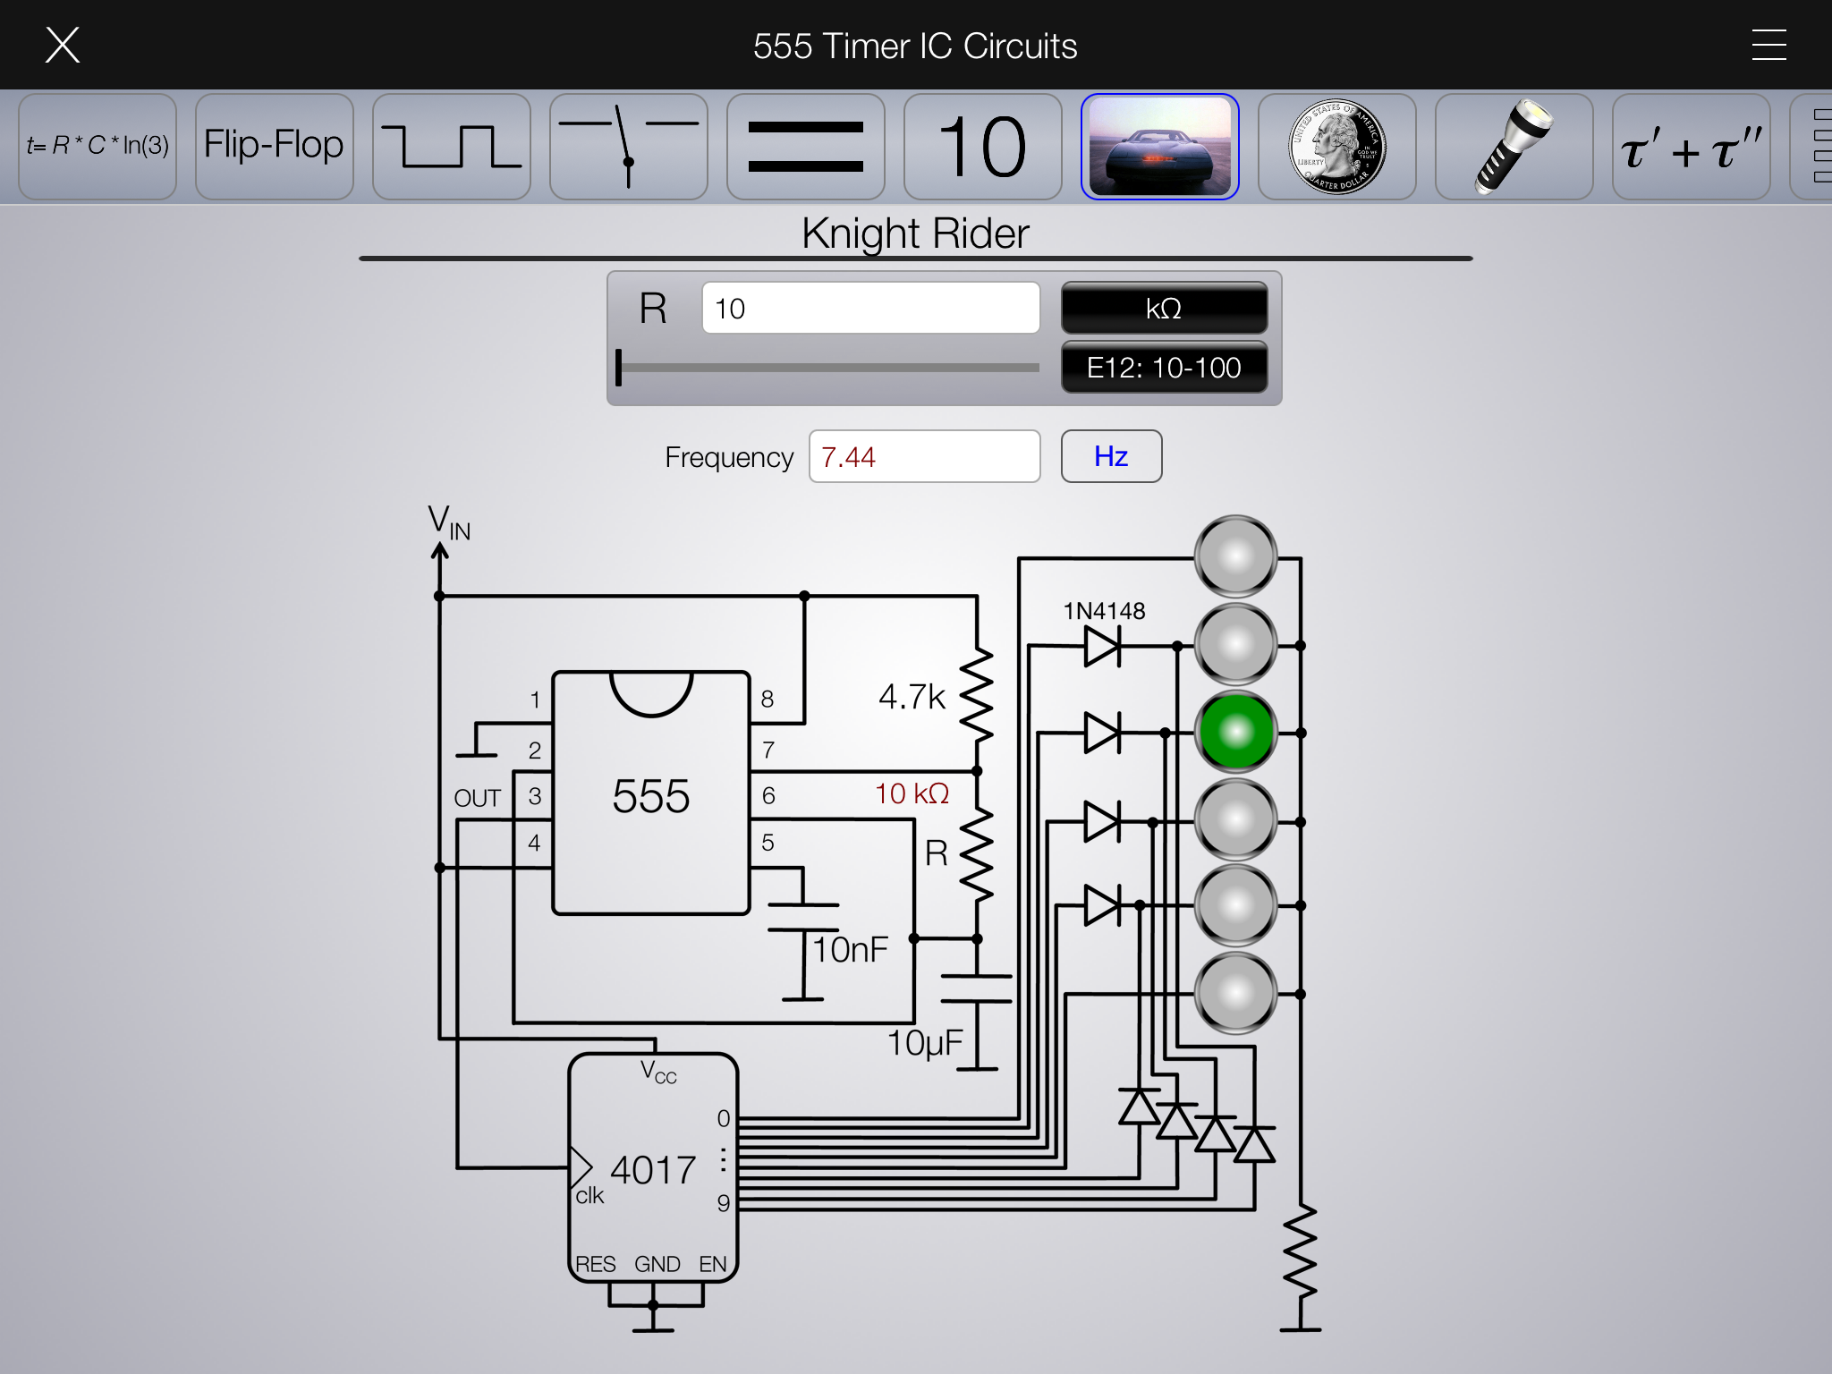Click the Frequency value field

click(924, 456)
